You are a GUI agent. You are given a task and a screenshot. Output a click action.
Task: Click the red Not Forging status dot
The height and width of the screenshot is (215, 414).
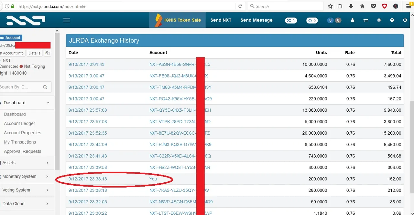21,67
